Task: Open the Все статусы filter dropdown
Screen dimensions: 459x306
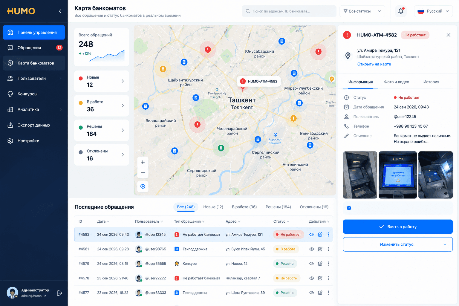Action: tap(362, 11)
